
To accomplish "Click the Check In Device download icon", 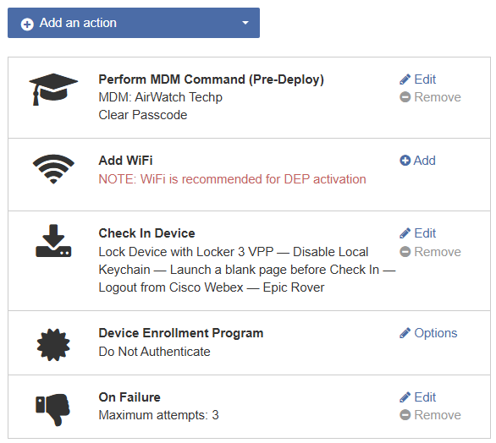I will point(53,241).
